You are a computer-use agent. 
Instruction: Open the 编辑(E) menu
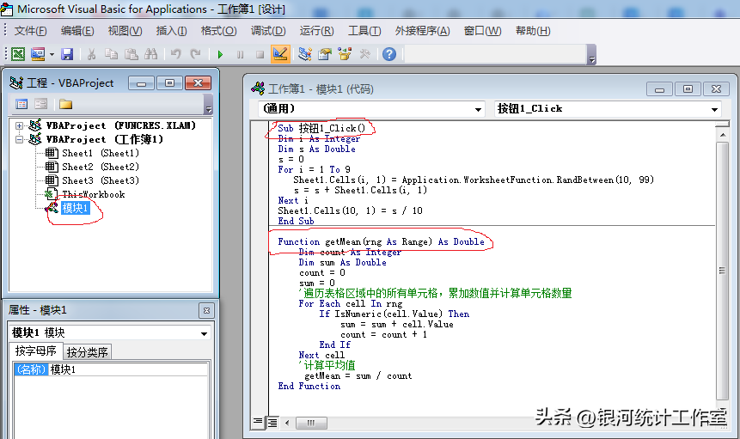coord(77,31)
